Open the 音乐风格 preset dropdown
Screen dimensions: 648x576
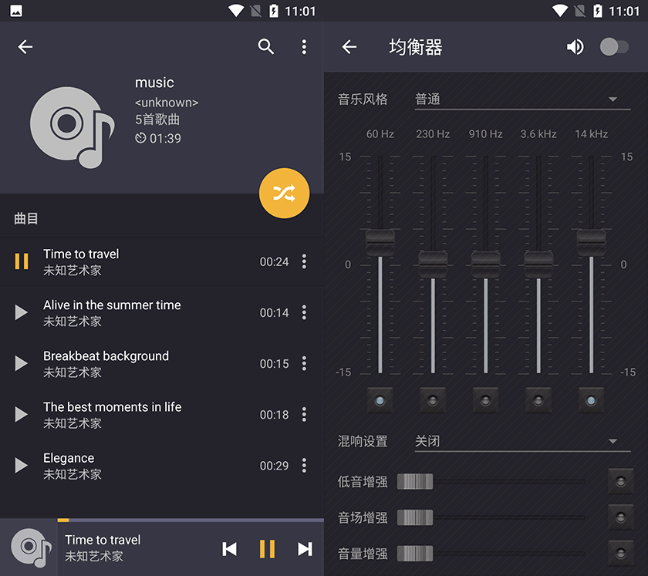(523, 99)
